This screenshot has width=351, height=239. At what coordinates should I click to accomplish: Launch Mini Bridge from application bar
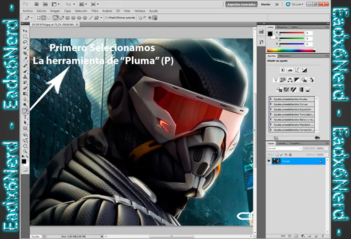tap(45, 4)
